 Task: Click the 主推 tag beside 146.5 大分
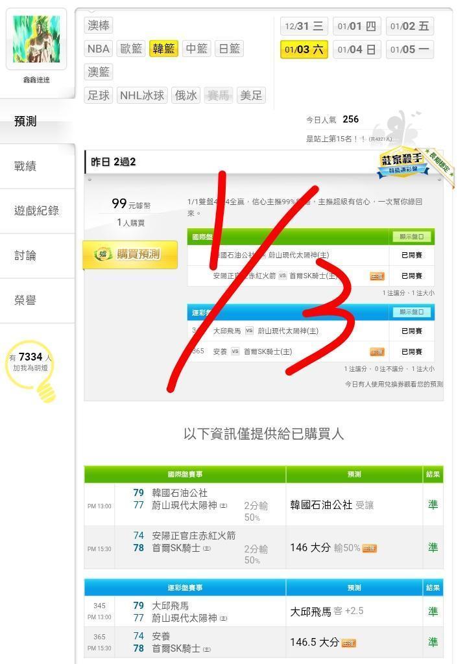pos(349,643)
